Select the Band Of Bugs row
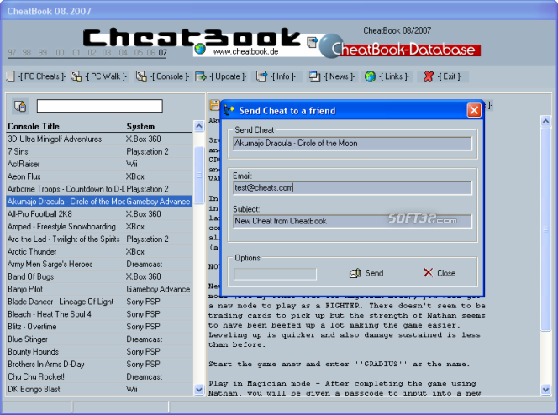 pos(99,276)
